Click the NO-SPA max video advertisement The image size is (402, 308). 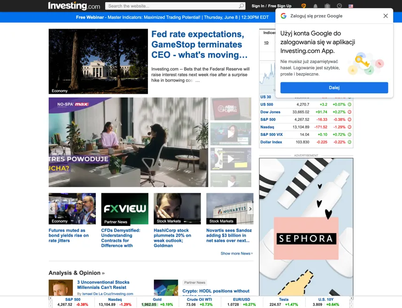click(129, 142)
